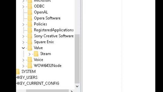Click the tree's vertical scrollbar thumb

click(x=77, y=59)
